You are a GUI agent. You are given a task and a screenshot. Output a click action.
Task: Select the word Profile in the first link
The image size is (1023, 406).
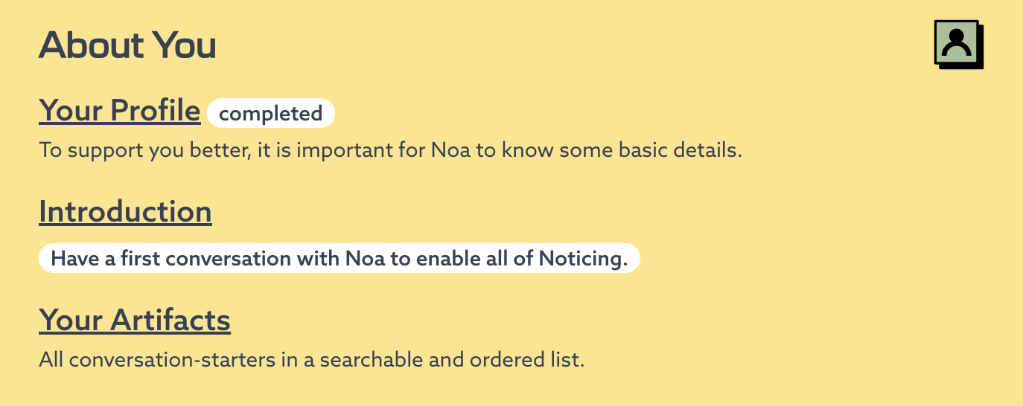click(x=156, y=111)
